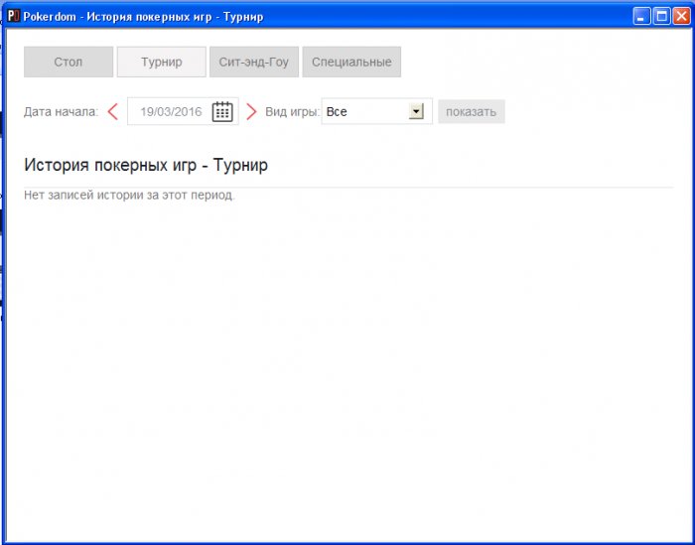The height and width of the screenshot is (545, 695).
Task: Click the 'История покерных игр - Турнир' heading
Action: (146, 165)
